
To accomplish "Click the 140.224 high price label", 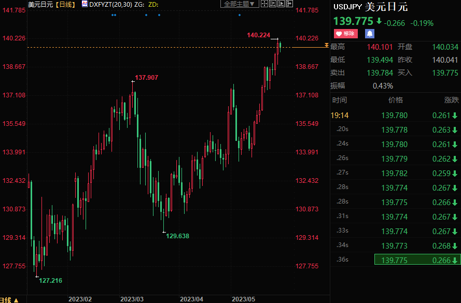I will tap(258, 35).
